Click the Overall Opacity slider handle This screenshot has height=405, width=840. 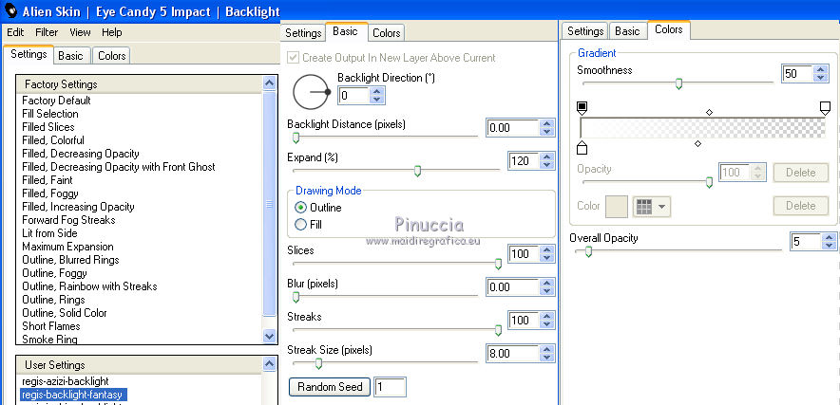point(588,251)
